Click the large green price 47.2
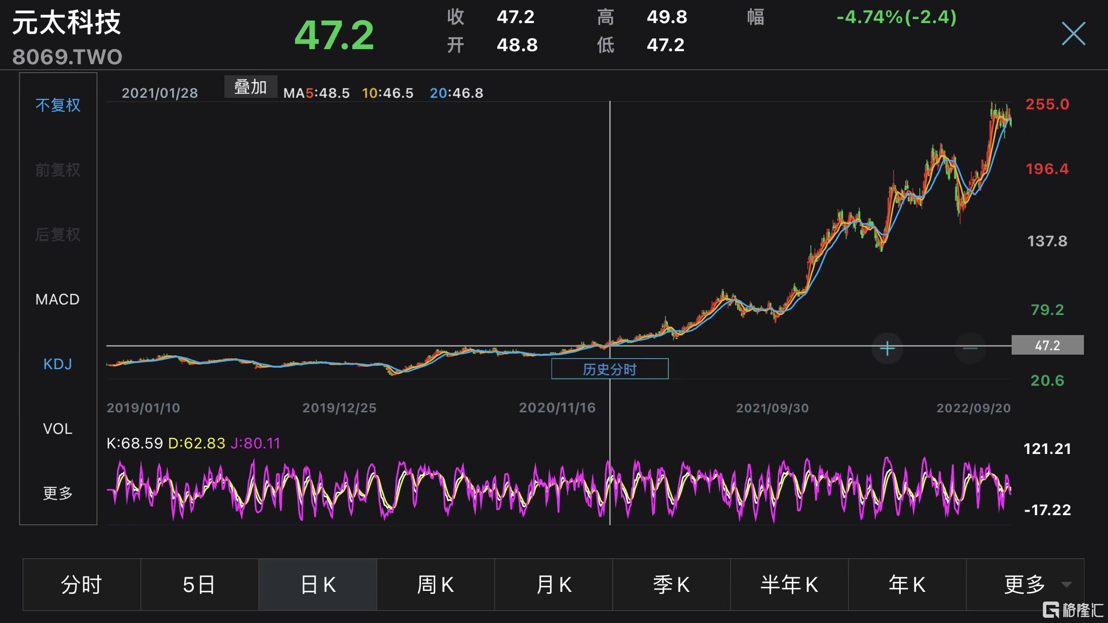 point(334,36)
